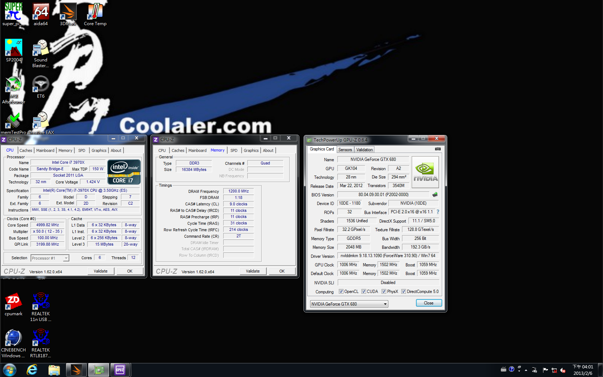This screenshot has height=377, width=603.
Task: Click the NVIDIA logo in GPU-Z
Action: tap(425, 172)
